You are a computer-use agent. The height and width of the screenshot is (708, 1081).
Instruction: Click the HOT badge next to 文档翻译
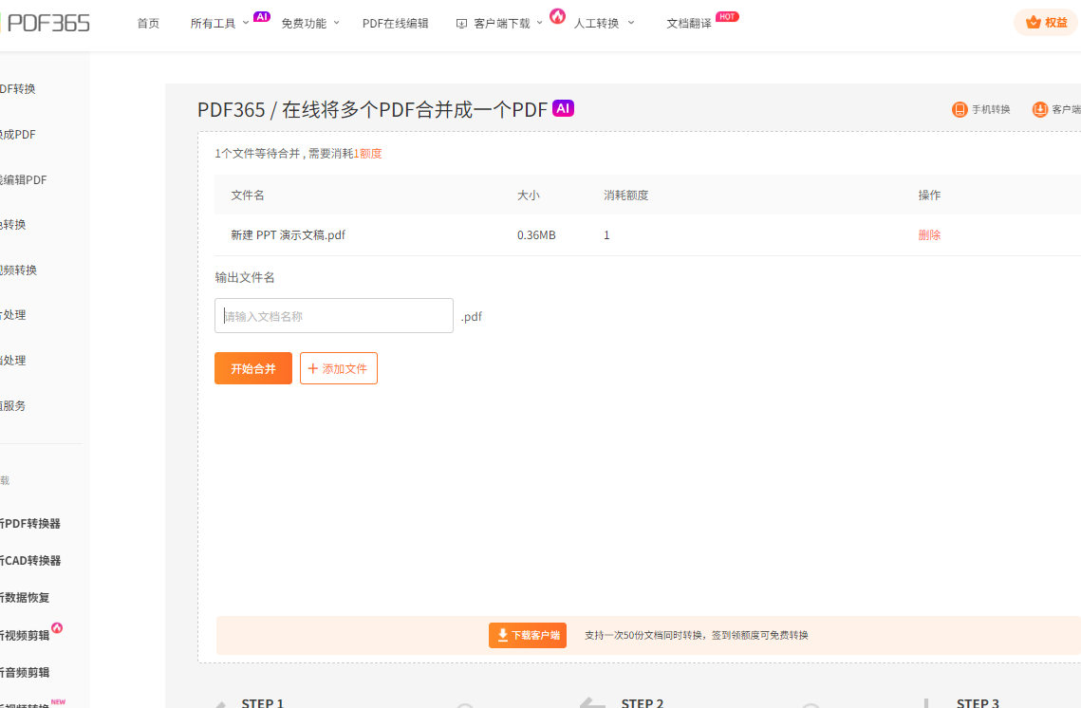[727, 16]
